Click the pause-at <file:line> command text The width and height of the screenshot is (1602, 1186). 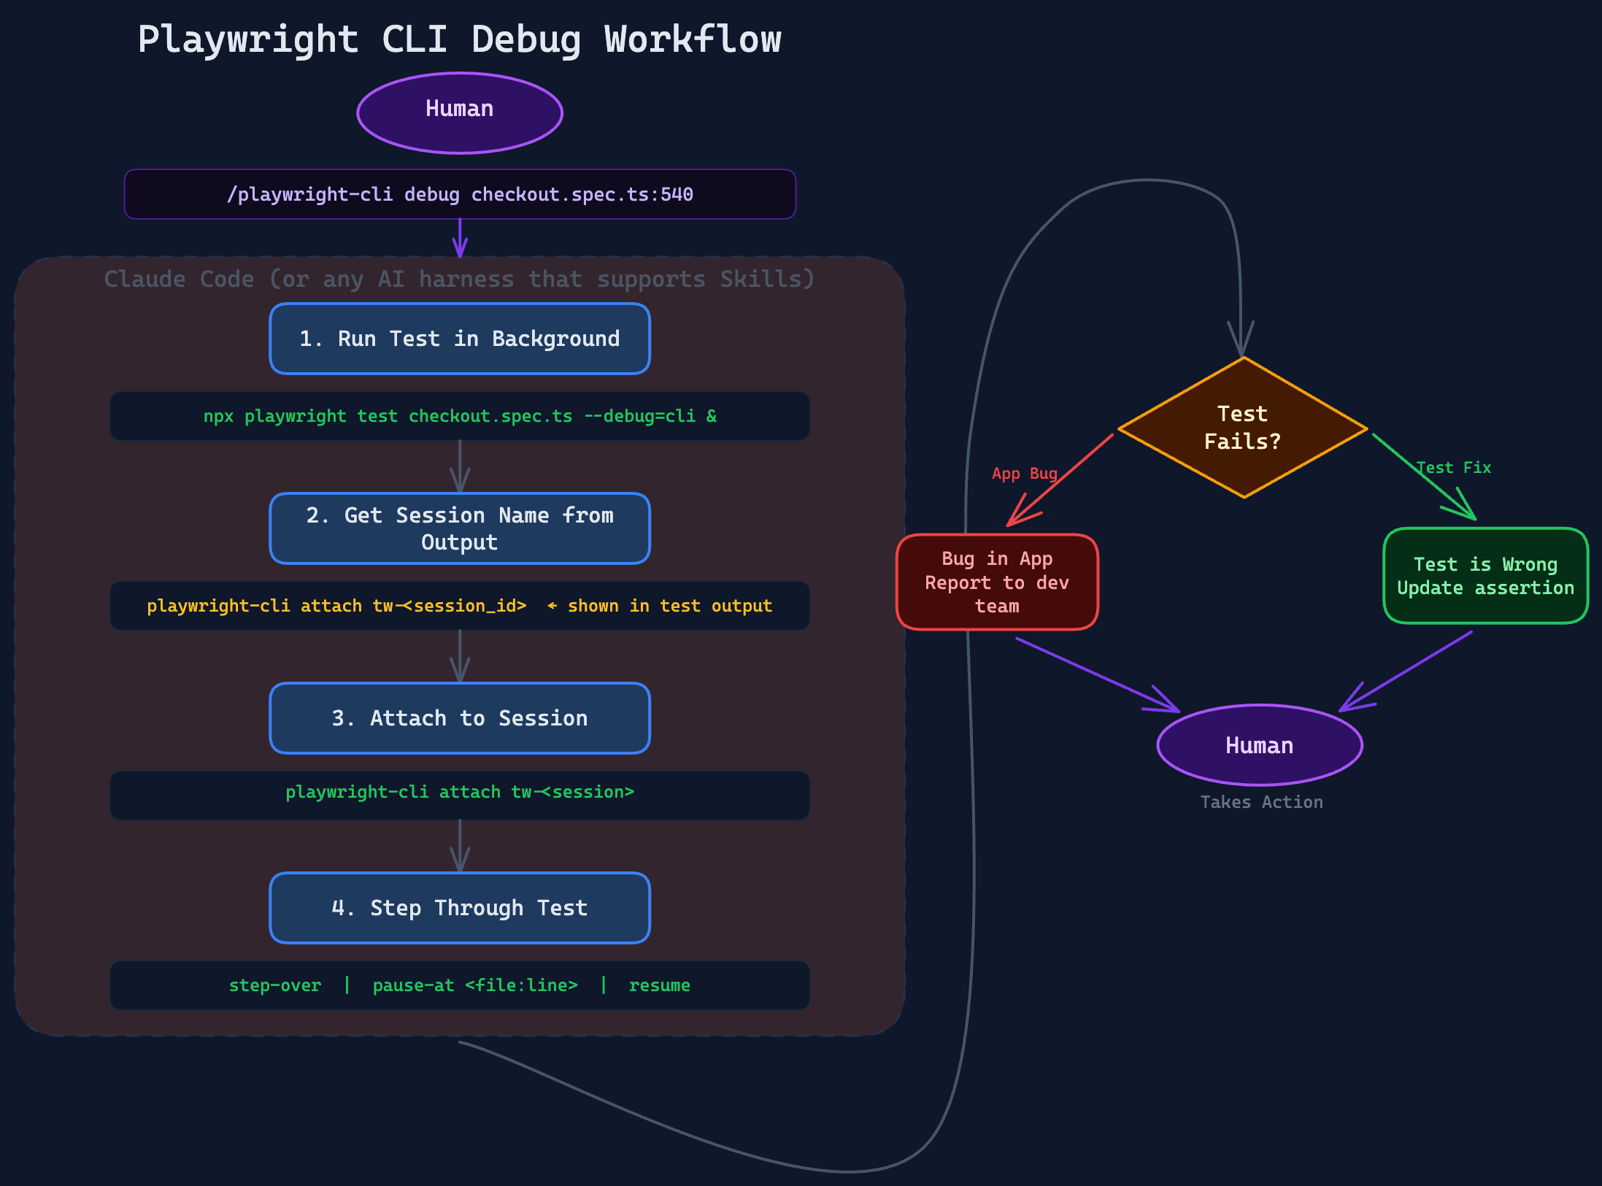(x=474, y=985)
